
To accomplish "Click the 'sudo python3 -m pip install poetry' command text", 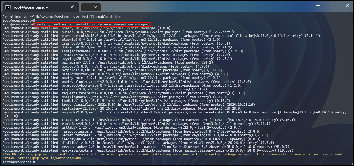I will (x=93, y=24).
